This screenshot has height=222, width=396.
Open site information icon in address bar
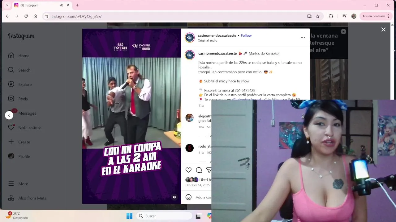tap(46, 16)
